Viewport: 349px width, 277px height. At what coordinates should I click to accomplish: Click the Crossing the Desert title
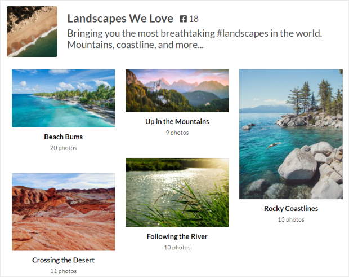point(63,260)
